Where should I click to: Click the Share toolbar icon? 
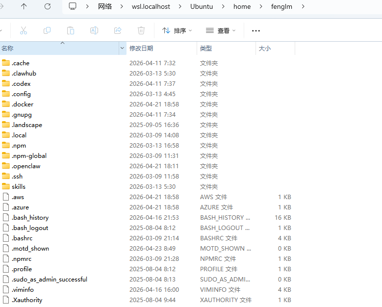click(118, 31)
